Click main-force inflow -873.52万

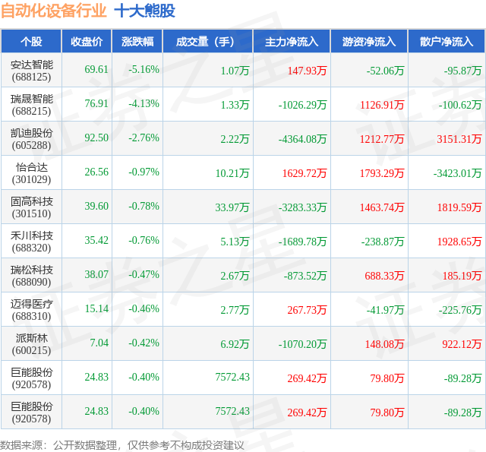point(305,276)
